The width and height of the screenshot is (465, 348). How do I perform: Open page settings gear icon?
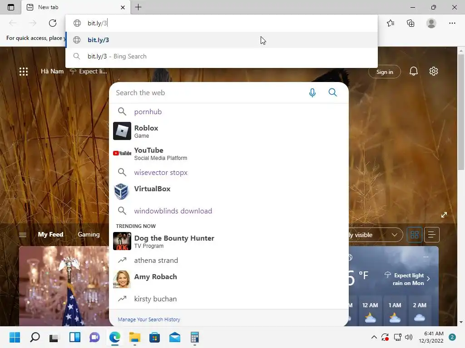click(434, 71)
